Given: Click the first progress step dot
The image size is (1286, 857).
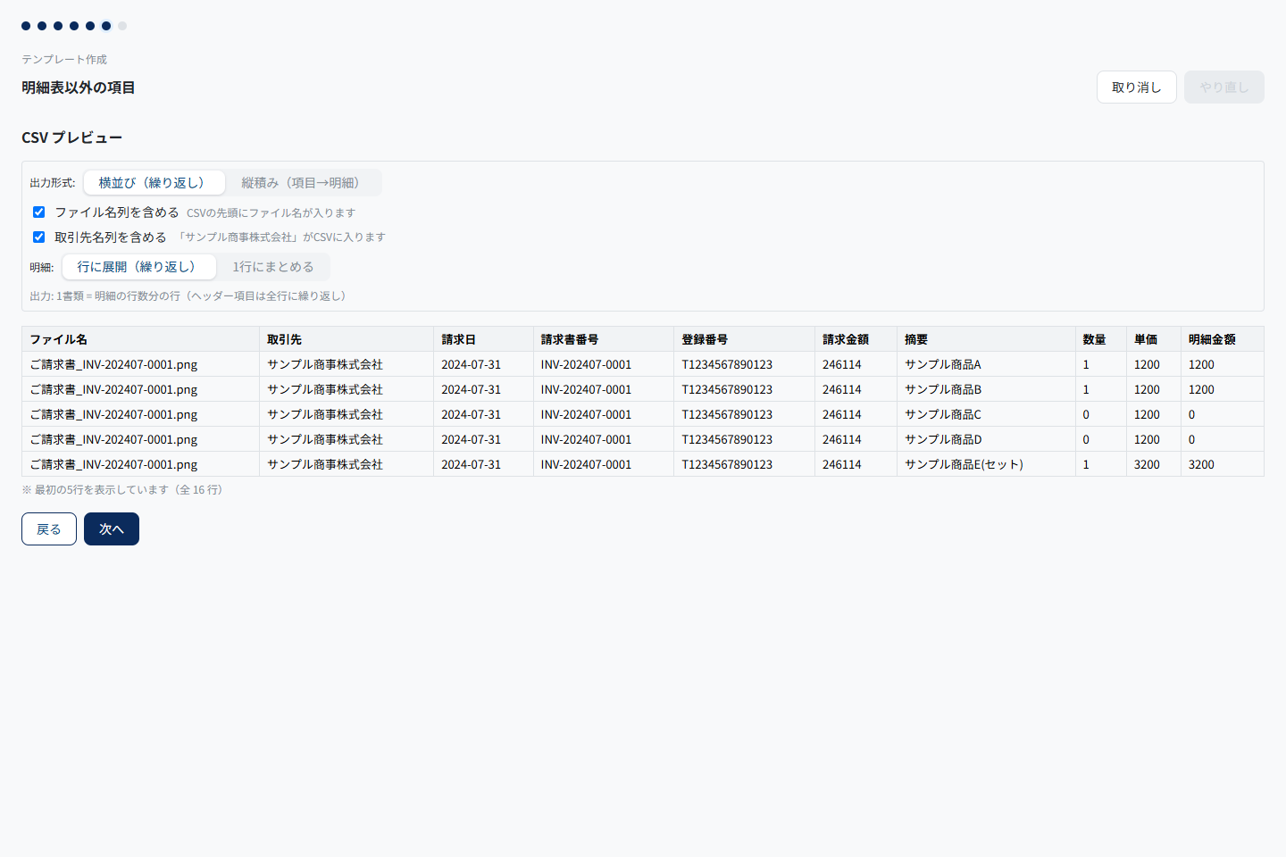Looking at the screenshot, I should 26,26.
